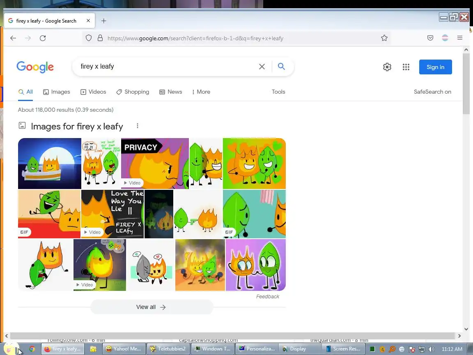Select the All search tab

pyautogui.click(x=25, y=92)
